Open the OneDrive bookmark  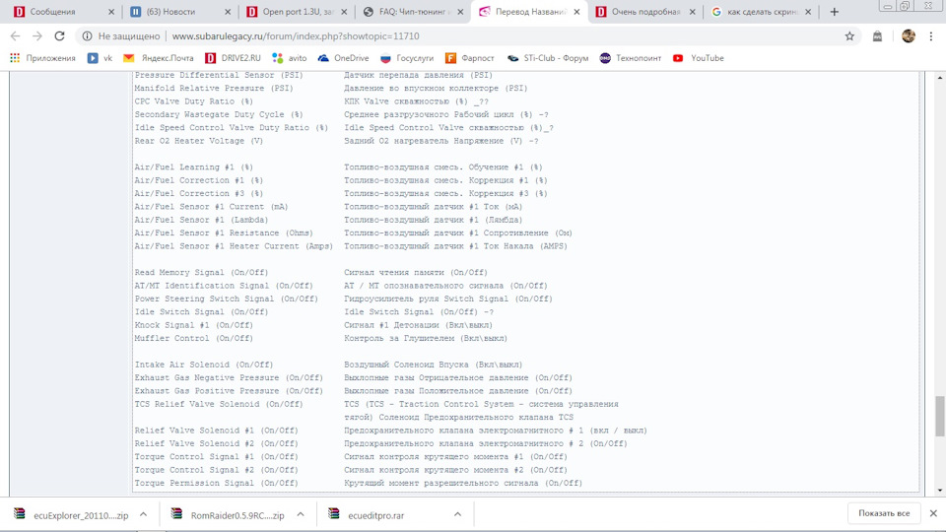click(343, 58)
